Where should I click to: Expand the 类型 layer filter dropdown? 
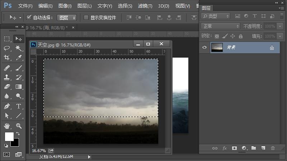pyautogui.click(x=216, y=16)
